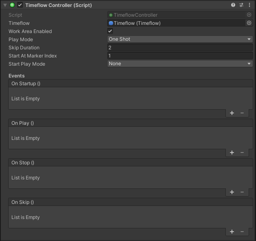Click the Skip Duration value field

click(180, 48)
